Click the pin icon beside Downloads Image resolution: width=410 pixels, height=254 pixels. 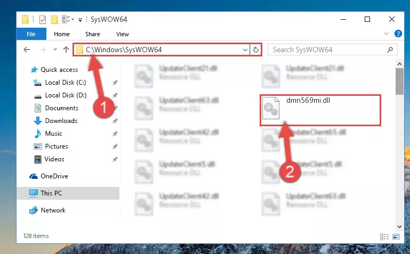(x=115, y=121)
